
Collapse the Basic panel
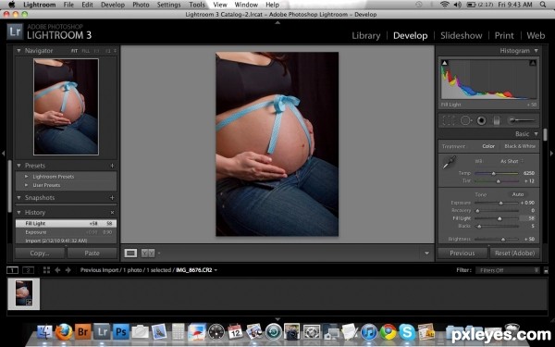[536, 134]
